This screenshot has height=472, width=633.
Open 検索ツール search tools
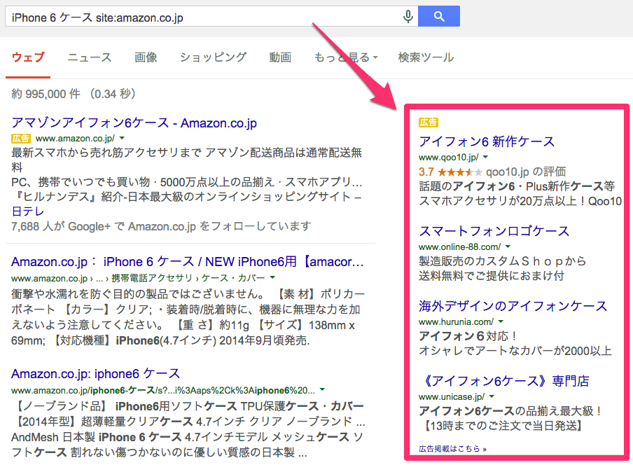coord(426,57)
